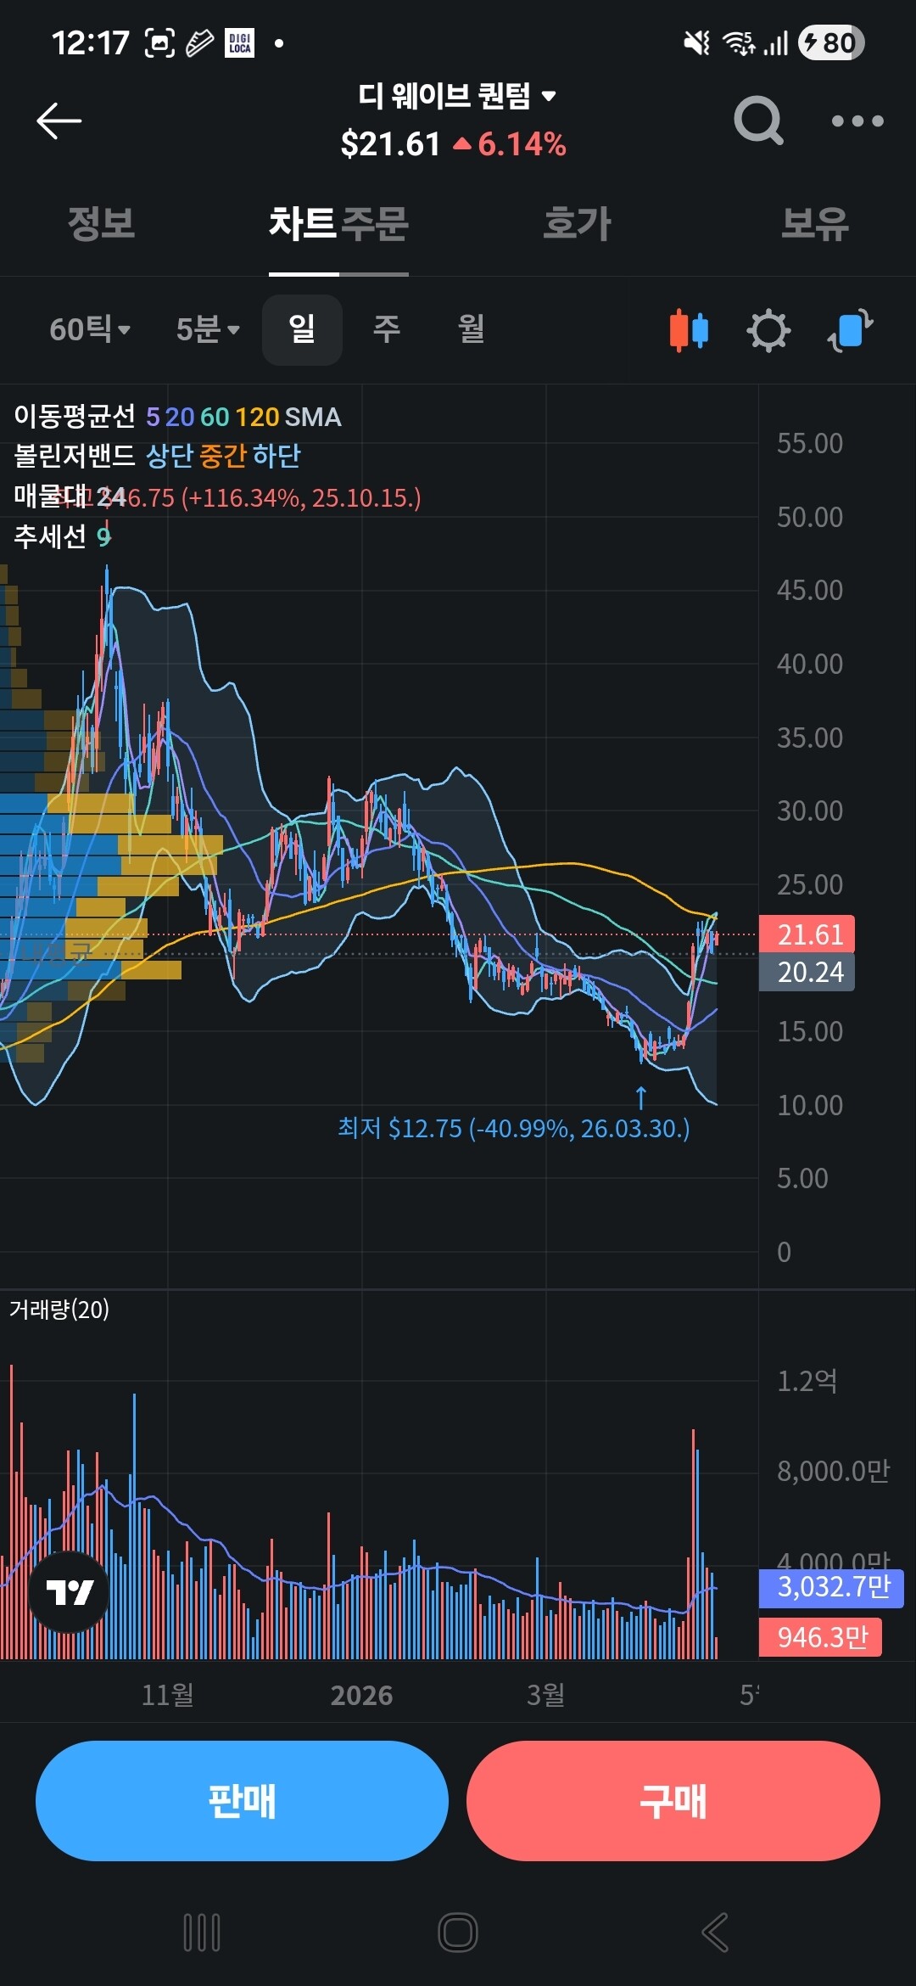The height and width of the screenshot is (1986, 916).
Task: Open stock name 디 웨이브 퀀텀 dropdown
Action: pyautogui.click(x=456, y=95)
